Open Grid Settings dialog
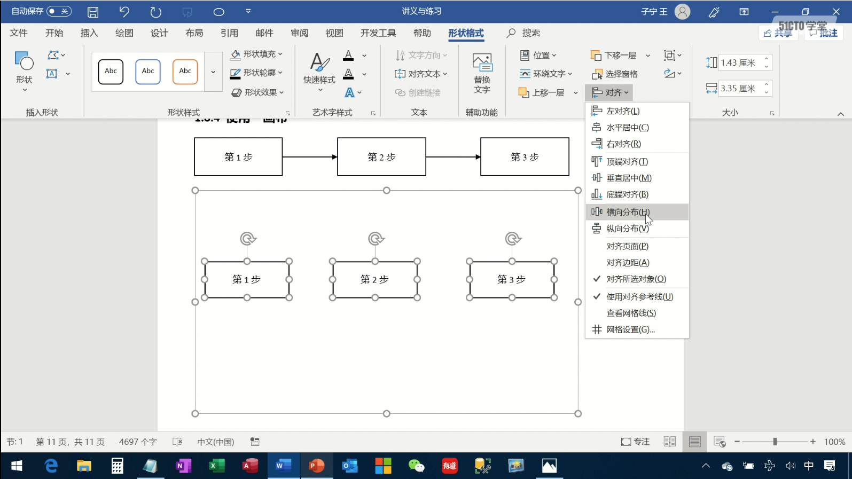The width and height of the screenshot is (852, 479). (x=637, y=330)
